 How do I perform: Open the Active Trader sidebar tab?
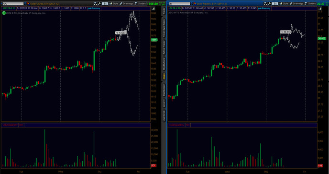coord(164,47)
